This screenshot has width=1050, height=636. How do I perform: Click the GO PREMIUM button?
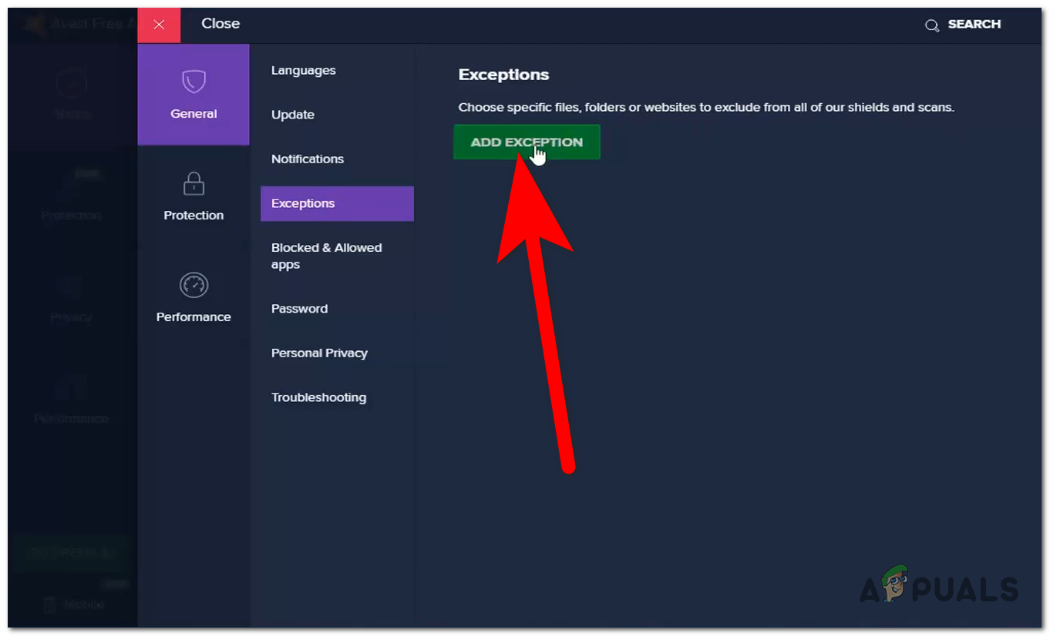[72, 553]
